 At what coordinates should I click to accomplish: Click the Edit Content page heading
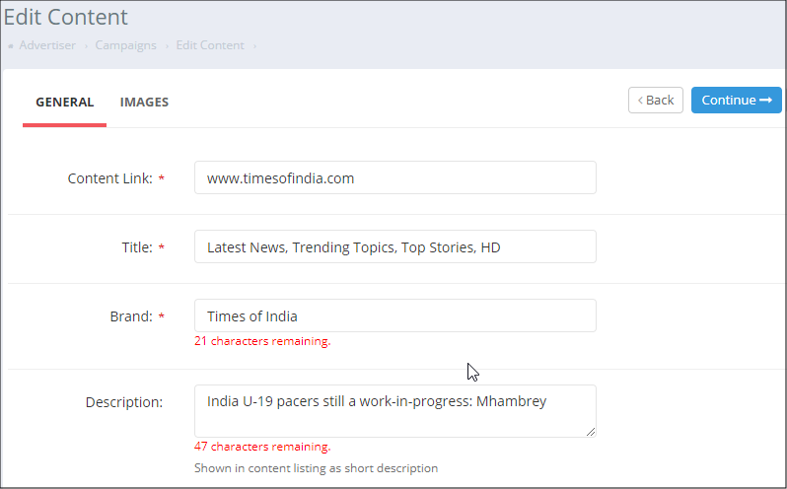click(65, 17)
